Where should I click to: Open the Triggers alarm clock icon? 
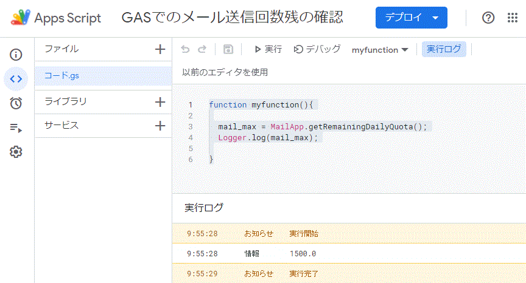pos(16,103)
